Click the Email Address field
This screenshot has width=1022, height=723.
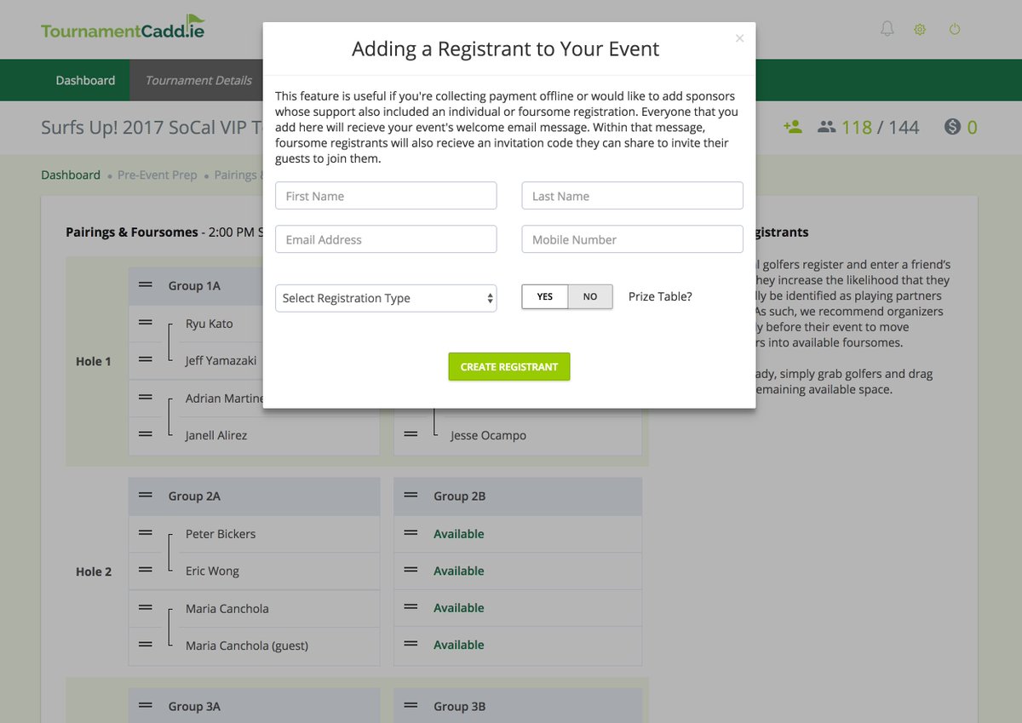coord(386,239)
